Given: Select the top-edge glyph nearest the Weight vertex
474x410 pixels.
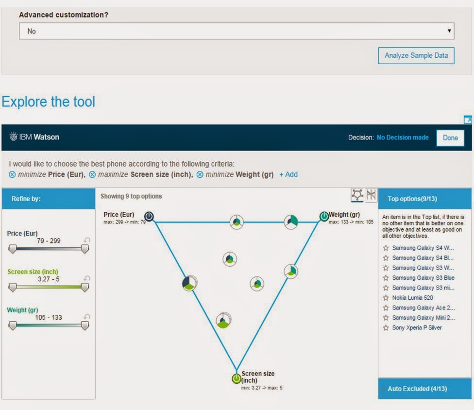Looking at the screenshot, I should (x=291, y=222).
